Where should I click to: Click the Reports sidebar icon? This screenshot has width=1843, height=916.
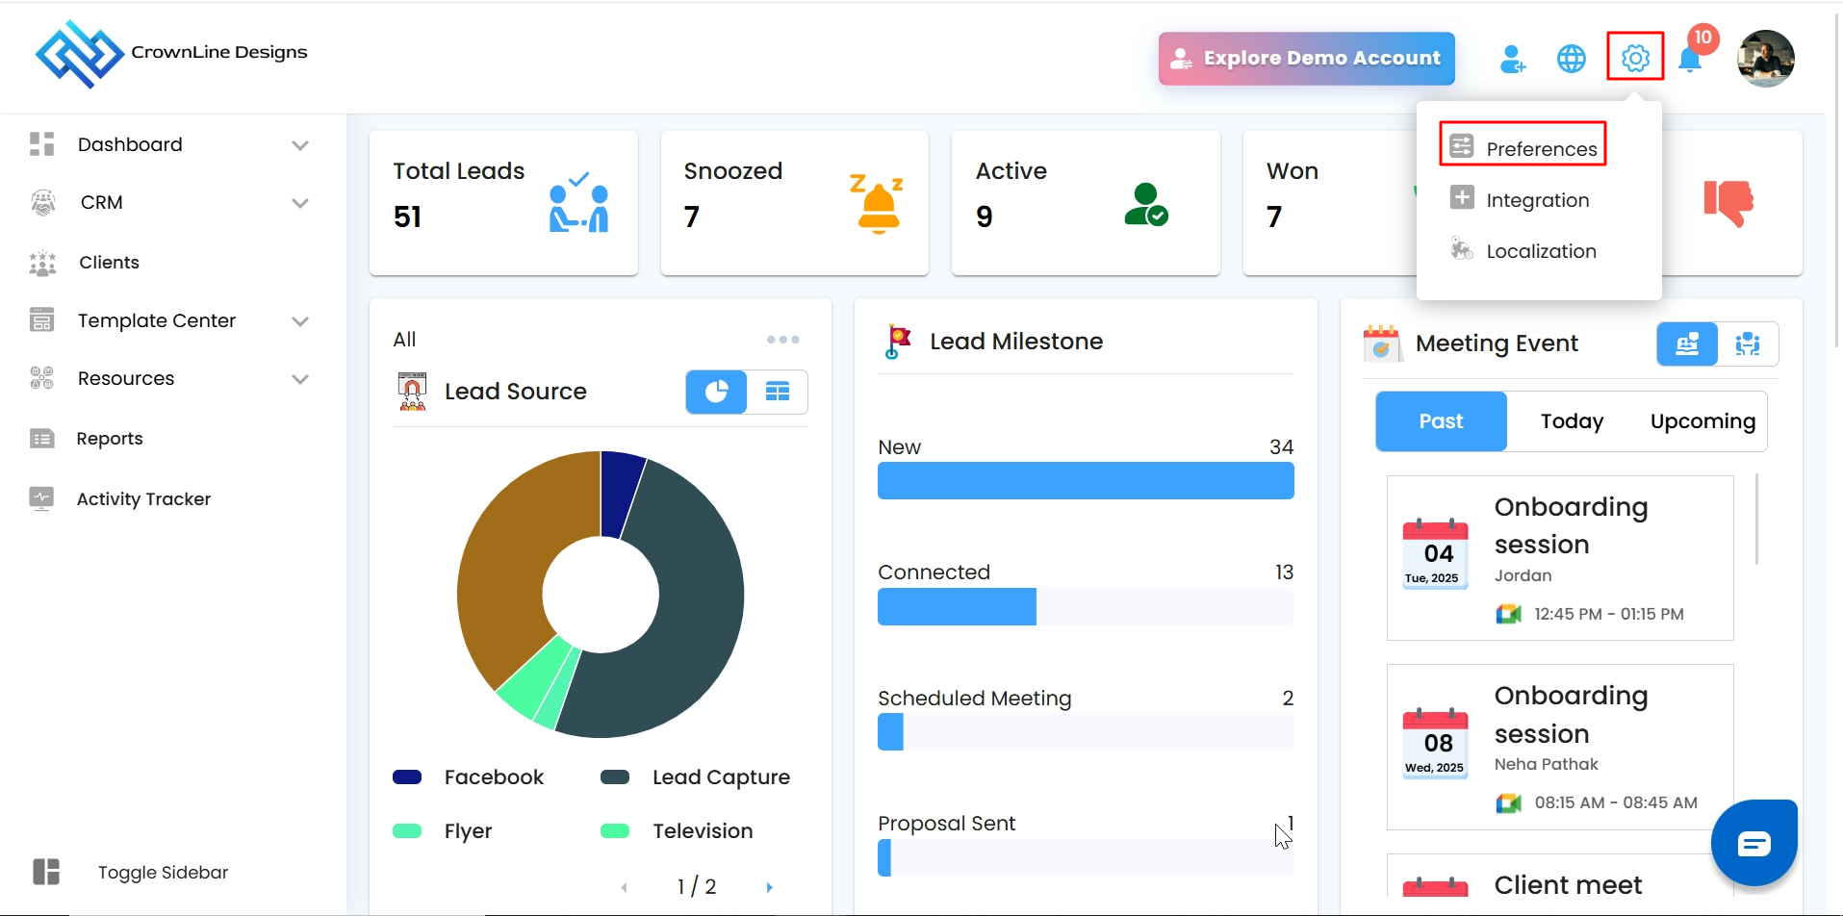click(41, 439)
